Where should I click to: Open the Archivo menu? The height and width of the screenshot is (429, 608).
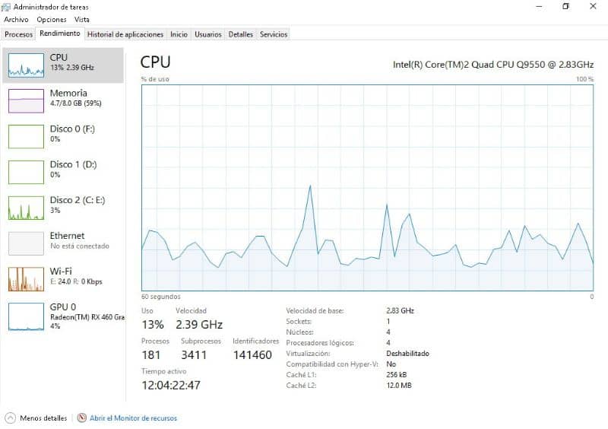(16, 20)
